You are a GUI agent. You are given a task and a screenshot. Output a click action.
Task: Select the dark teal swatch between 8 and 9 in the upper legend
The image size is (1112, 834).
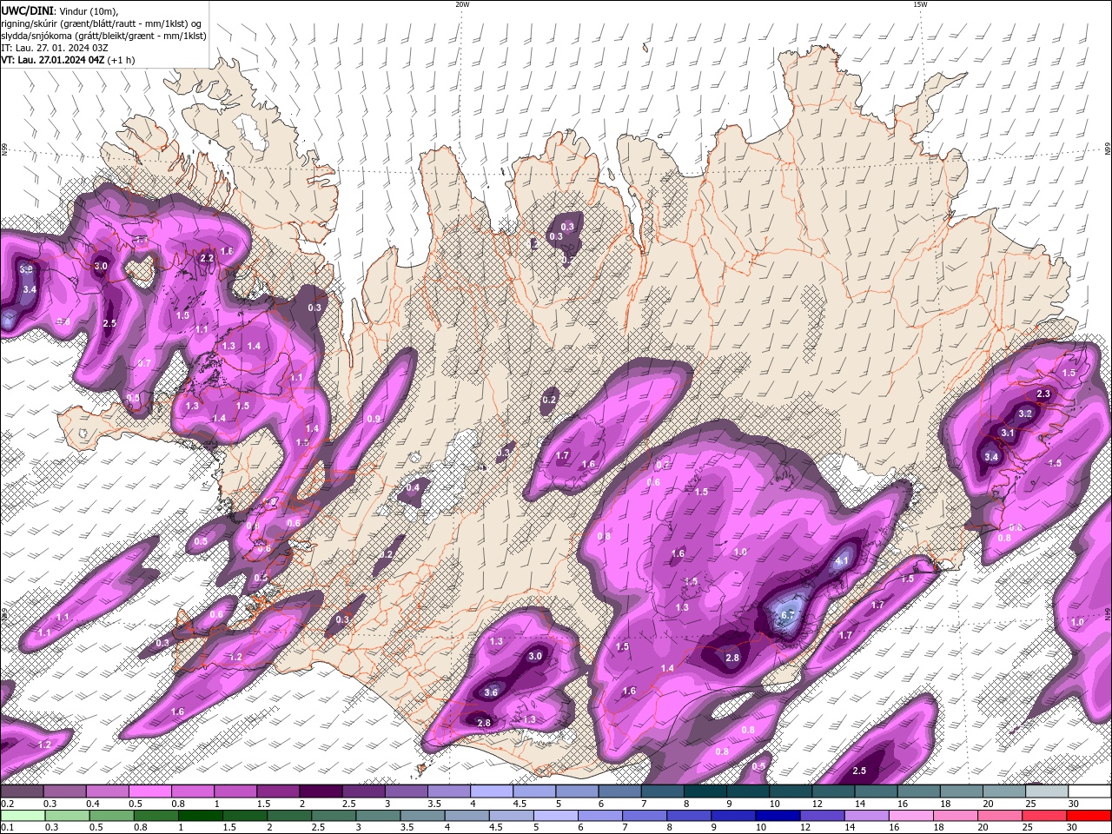pos(705,791)
